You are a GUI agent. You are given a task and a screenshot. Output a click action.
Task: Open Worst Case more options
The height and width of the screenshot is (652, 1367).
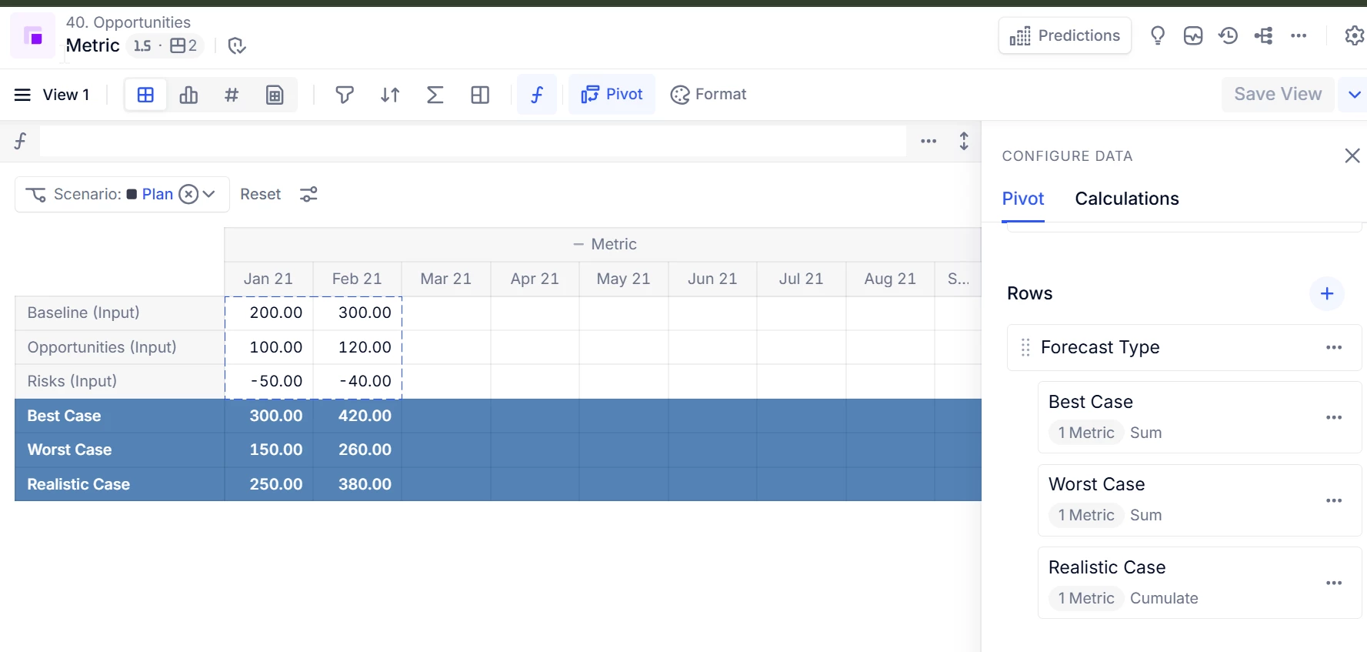click(x=1334, y=501)
